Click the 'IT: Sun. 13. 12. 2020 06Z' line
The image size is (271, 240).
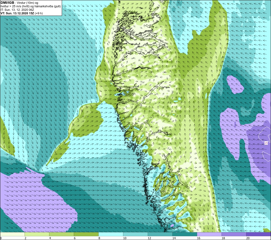tap(17, 10)
